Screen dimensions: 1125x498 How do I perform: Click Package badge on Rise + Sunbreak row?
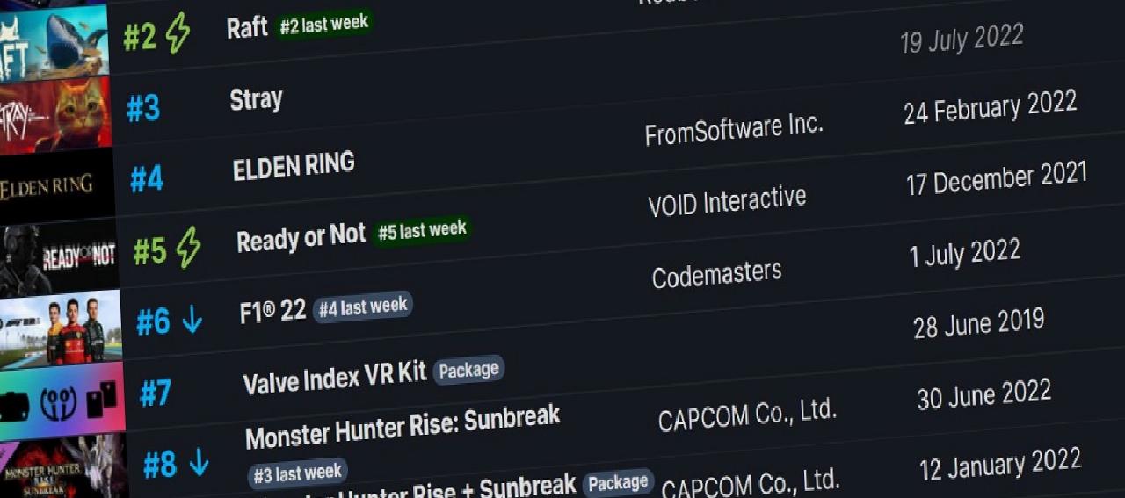point(618,482)
